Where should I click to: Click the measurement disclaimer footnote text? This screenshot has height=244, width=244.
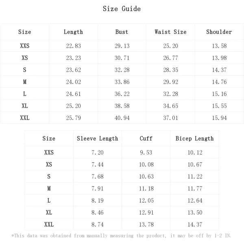[x=122, y=236]
